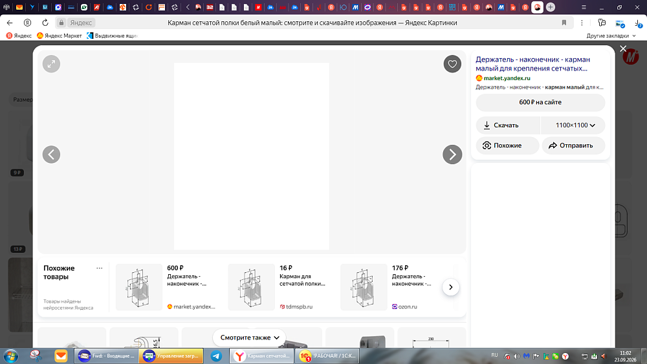Search similar images with Похожие button
647x364 pixels.
tap(507, 145)
